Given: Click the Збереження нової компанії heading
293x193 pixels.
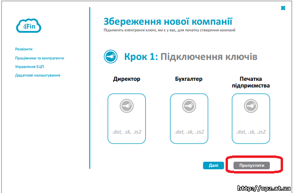Looking at the screenshot, I should pos(168,21).
